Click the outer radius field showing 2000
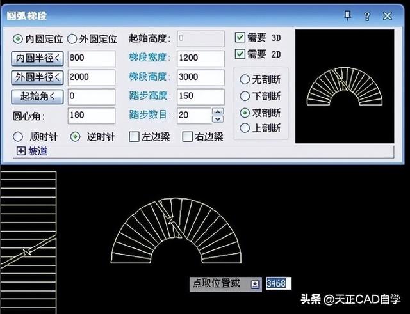This screenshot has height=314, width=410. [x=91, y=77]
